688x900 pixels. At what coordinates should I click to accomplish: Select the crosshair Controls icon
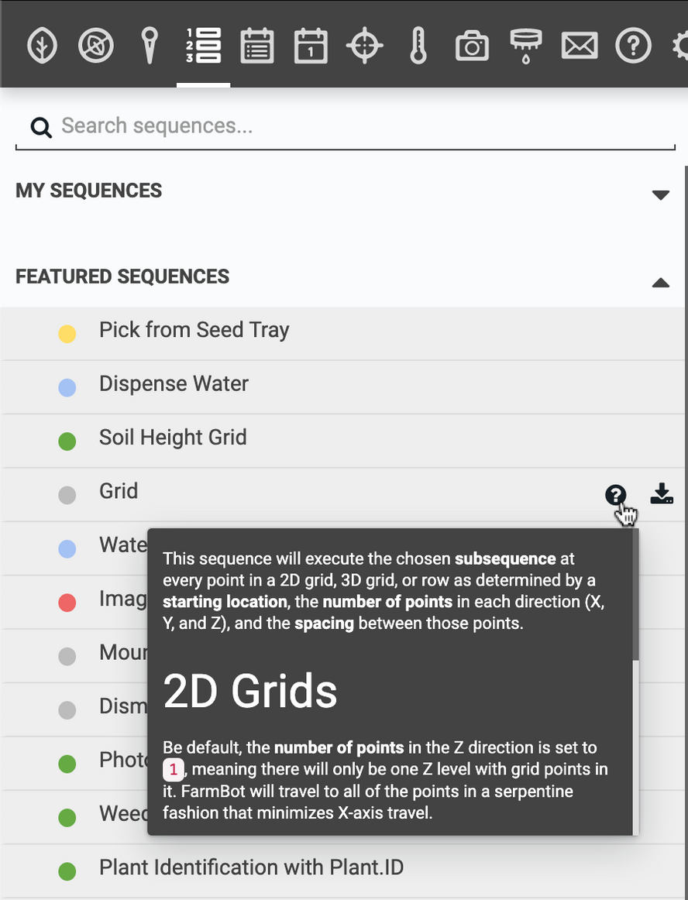(364, 44)
